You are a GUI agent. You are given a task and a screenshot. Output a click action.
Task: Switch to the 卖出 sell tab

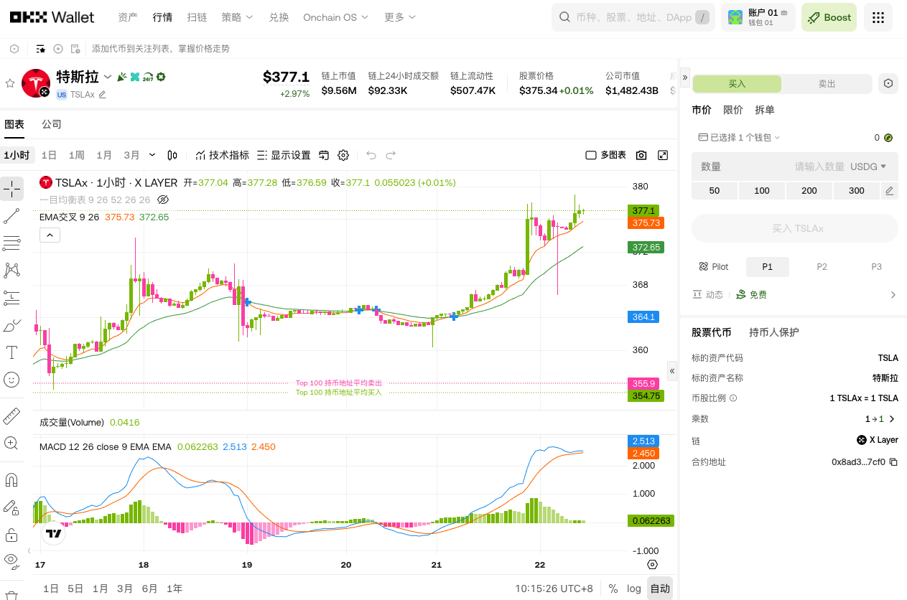827,84
